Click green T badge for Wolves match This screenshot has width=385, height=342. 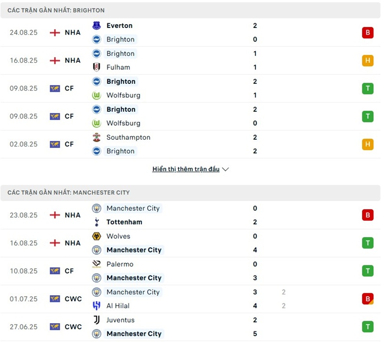click(368, 243)
